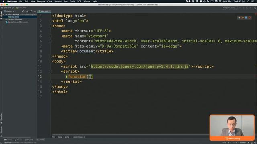Toggle the Structure tool window side tab
Image resolution: width=257 pixels, height=144 pixels.
coord(1,132)
